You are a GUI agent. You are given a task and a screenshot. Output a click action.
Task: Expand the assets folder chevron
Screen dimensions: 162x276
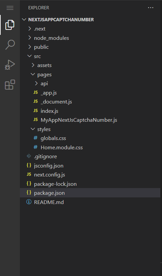click(33, 65)
